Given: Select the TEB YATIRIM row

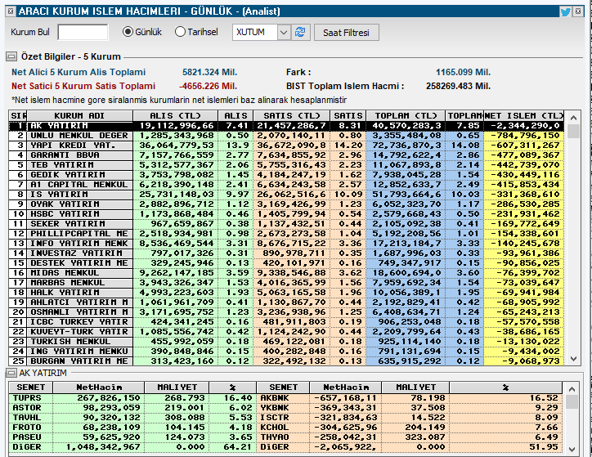Looking at the screenshot, I should pos(286,165).
